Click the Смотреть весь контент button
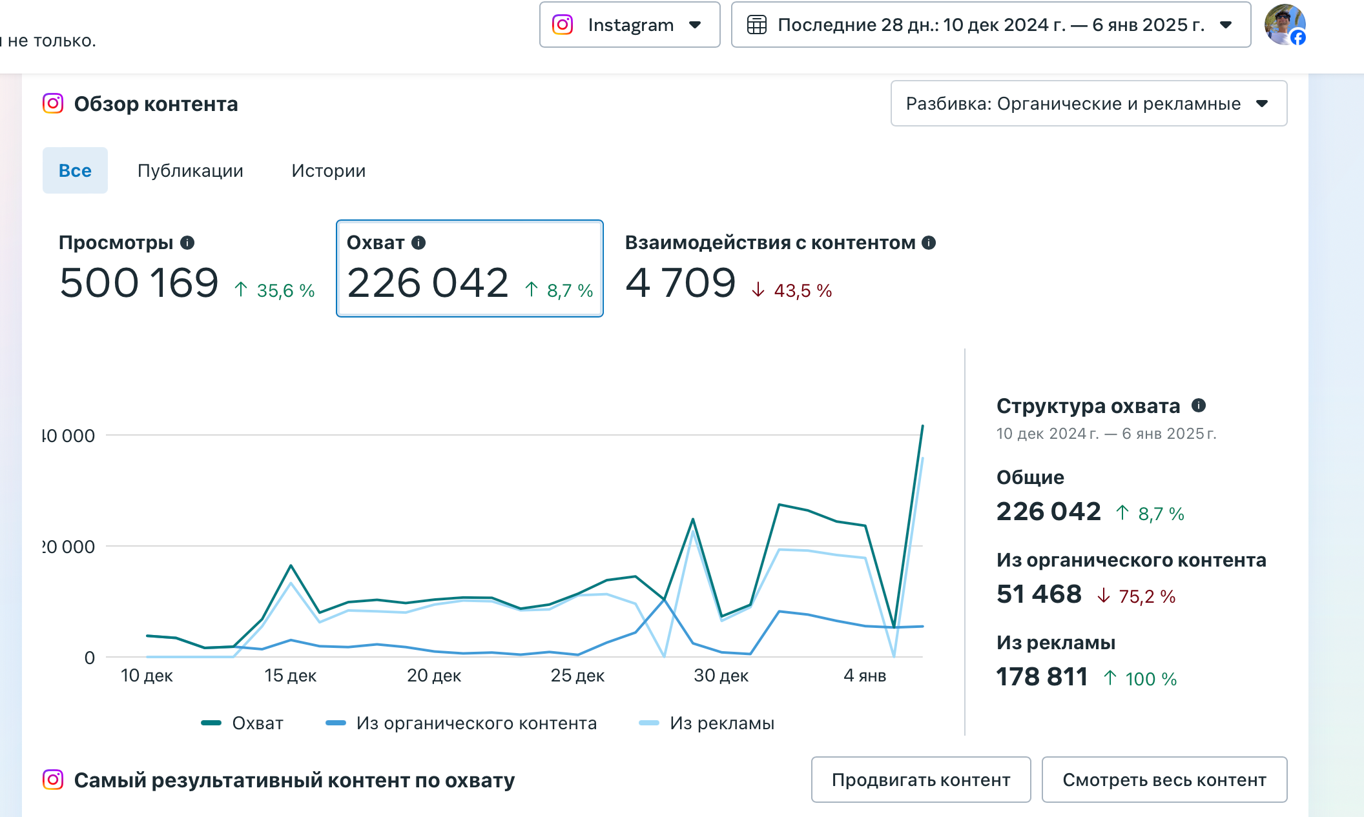 (1164, 780)
